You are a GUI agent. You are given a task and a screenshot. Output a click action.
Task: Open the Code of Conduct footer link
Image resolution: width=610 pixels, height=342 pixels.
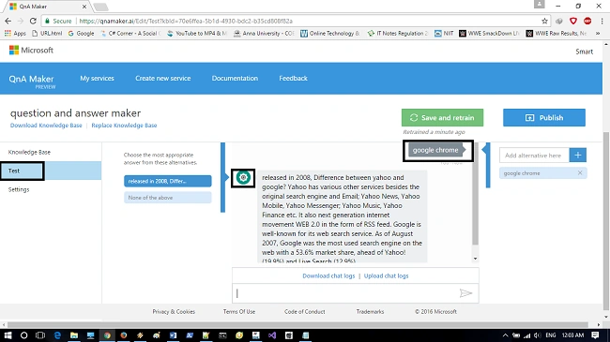(305, 312)
